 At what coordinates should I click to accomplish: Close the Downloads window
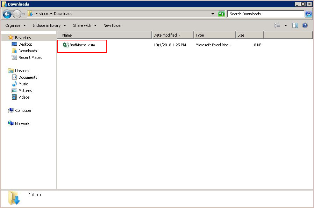(309, 4)
